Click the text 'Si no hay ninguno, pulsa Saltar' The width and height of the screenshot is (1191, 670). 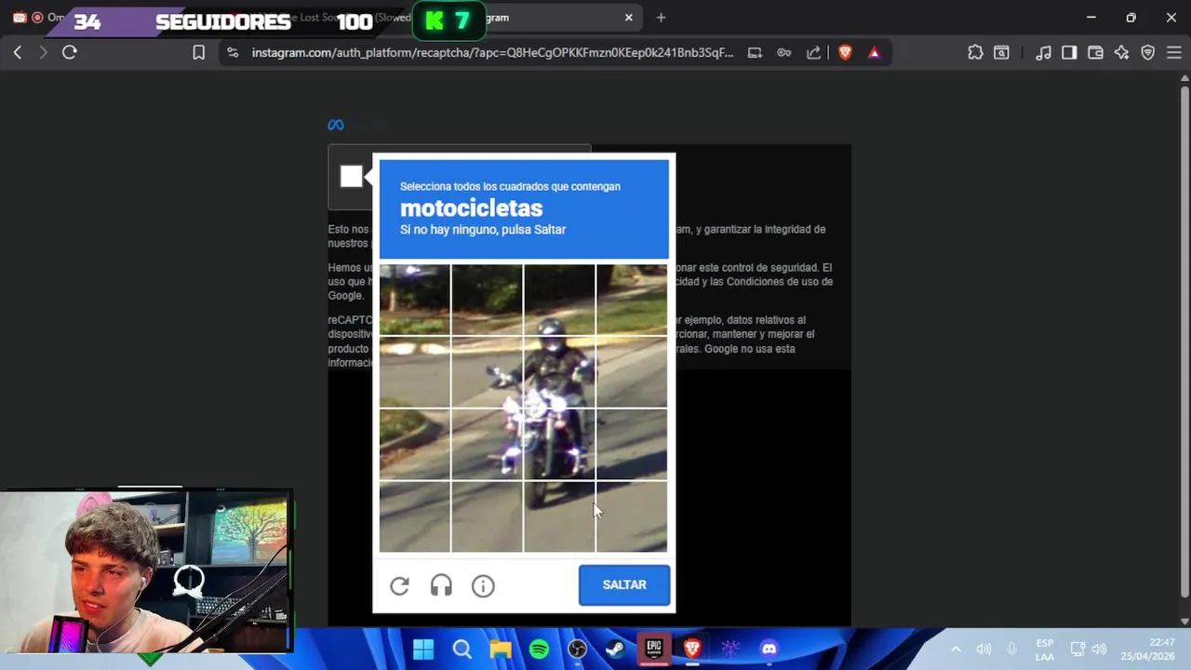coord(483,230)
